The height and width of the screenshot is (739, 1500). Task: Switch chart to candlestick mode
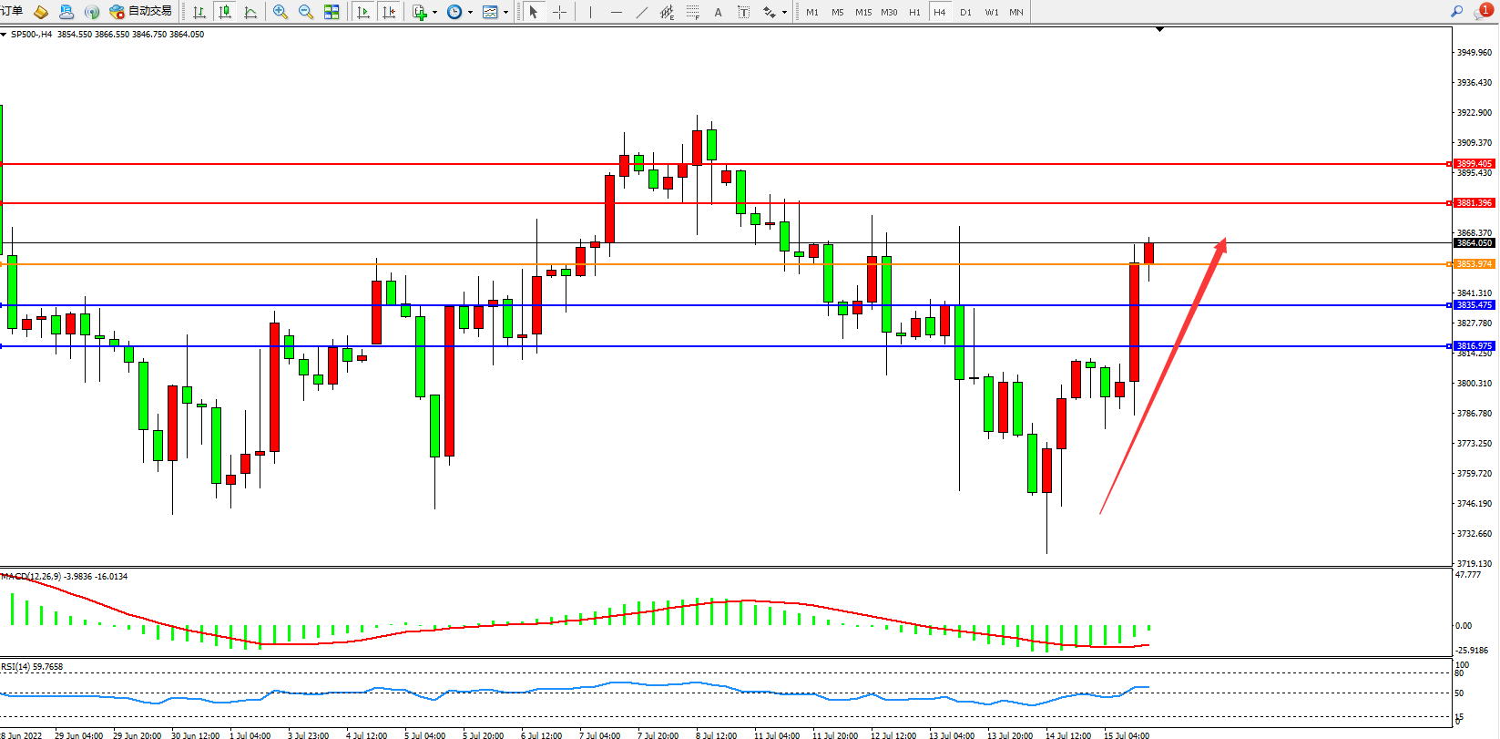pos(225,12)
